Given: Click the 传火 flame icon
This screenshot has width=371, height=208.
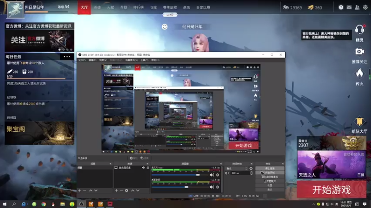Looking at the screenshot, I should [x=359, y=73].
